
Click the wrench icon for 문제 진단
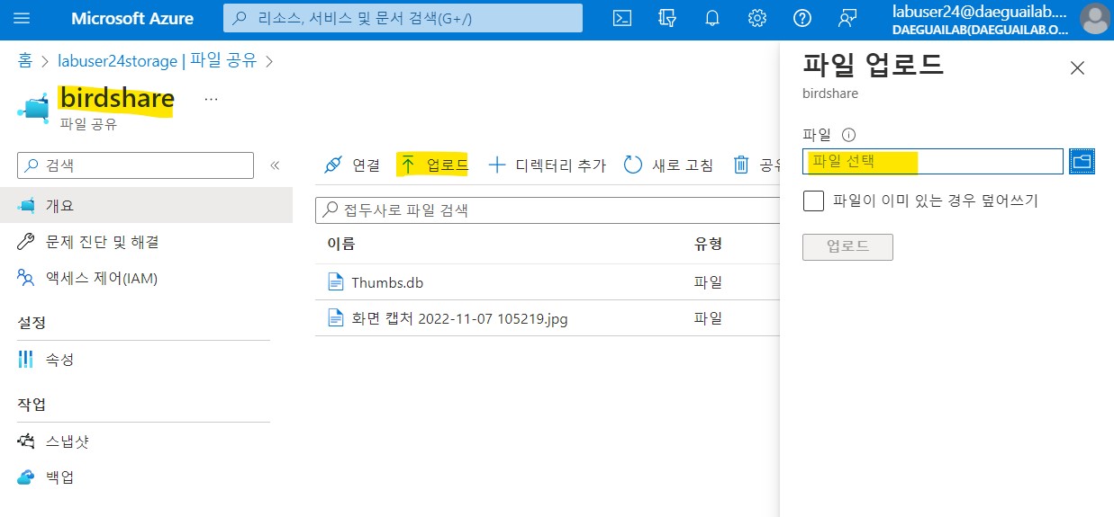26,242
